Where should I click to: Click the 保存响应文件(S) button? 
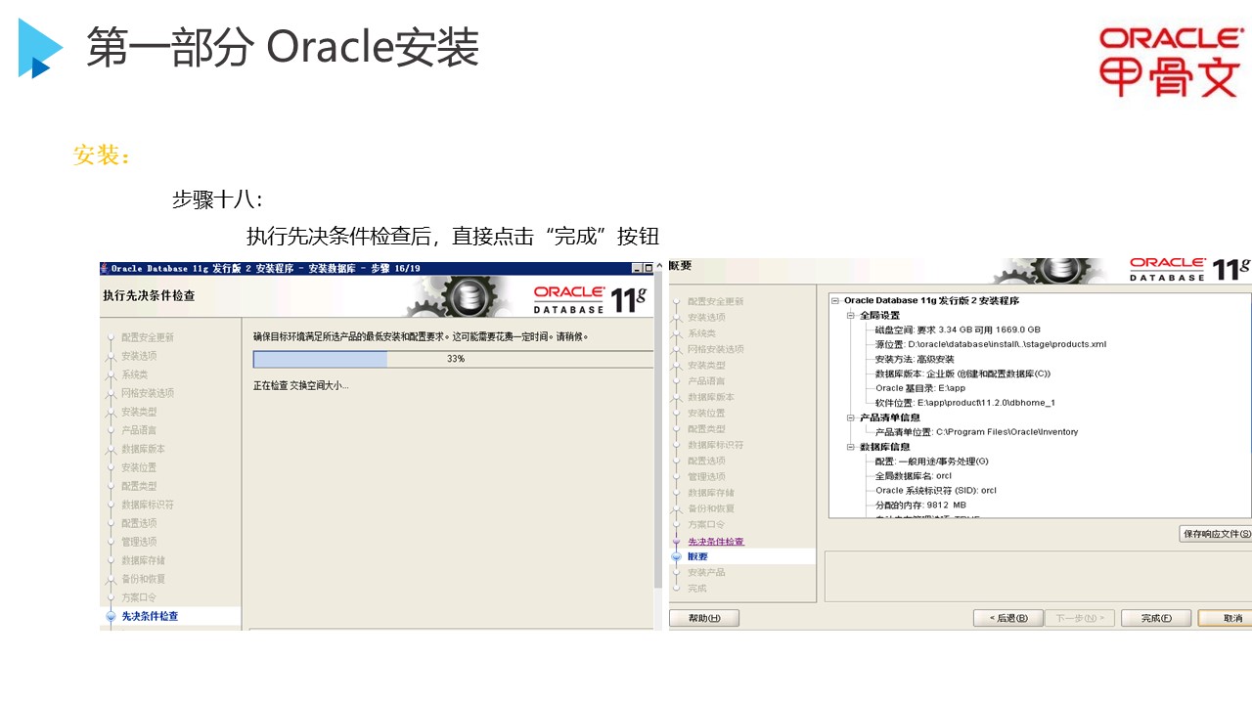[x=1216, y=534]
